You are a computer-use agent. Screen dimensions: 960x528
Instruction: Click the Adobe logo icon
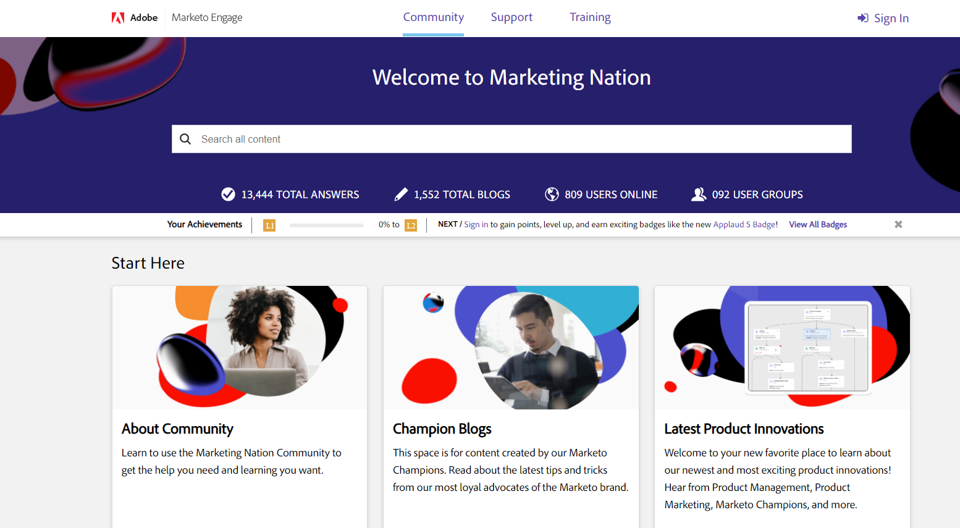click(x=118, y=18)
